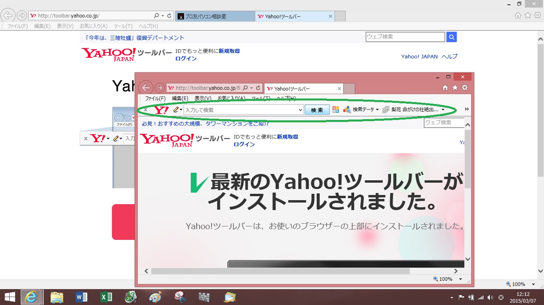
Task: Open main address bar dropdown arrow
Action: pyautogui.click(x=162, y=16)
